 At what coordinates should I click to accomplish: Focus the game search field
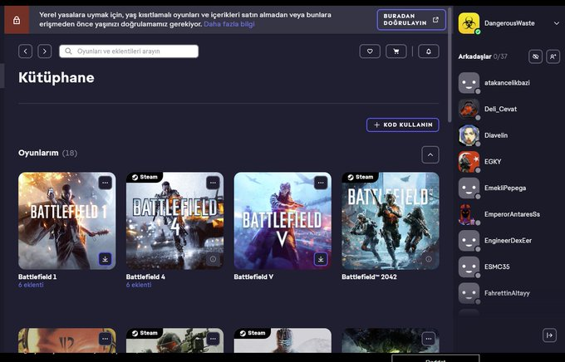(129, 51)
